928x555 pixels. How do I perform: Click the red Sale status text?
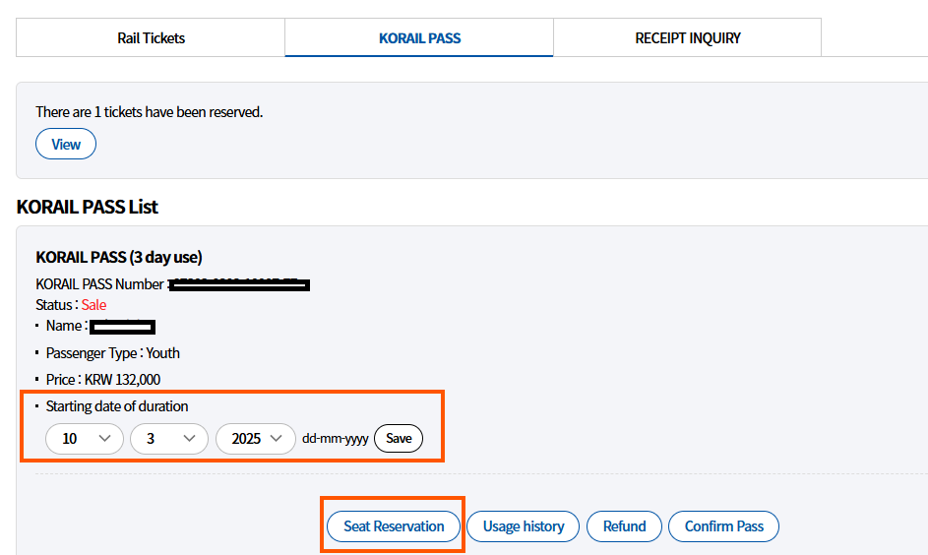pos(93,305)
